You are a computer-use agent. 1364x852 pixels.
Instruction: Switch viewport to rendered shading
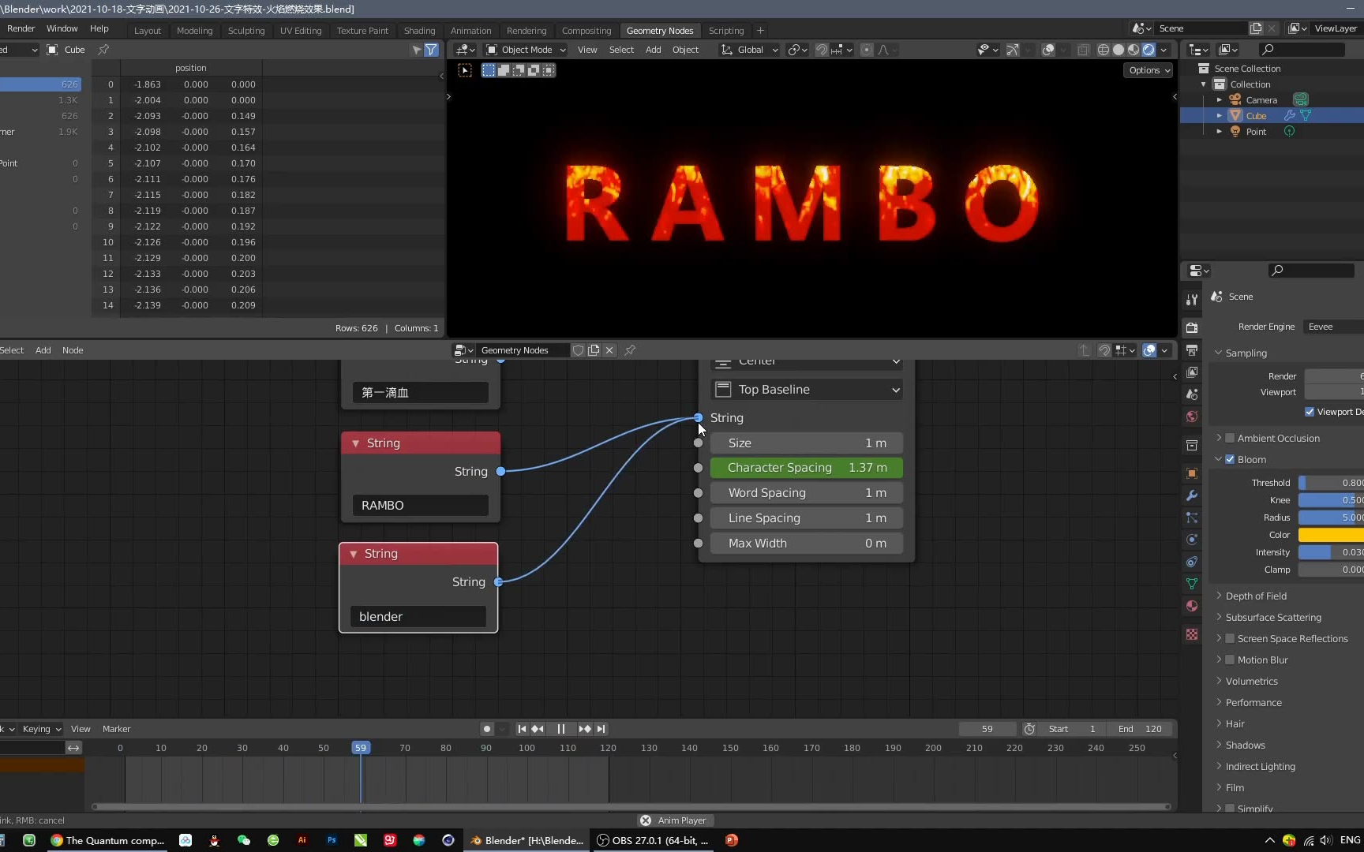1149,50
